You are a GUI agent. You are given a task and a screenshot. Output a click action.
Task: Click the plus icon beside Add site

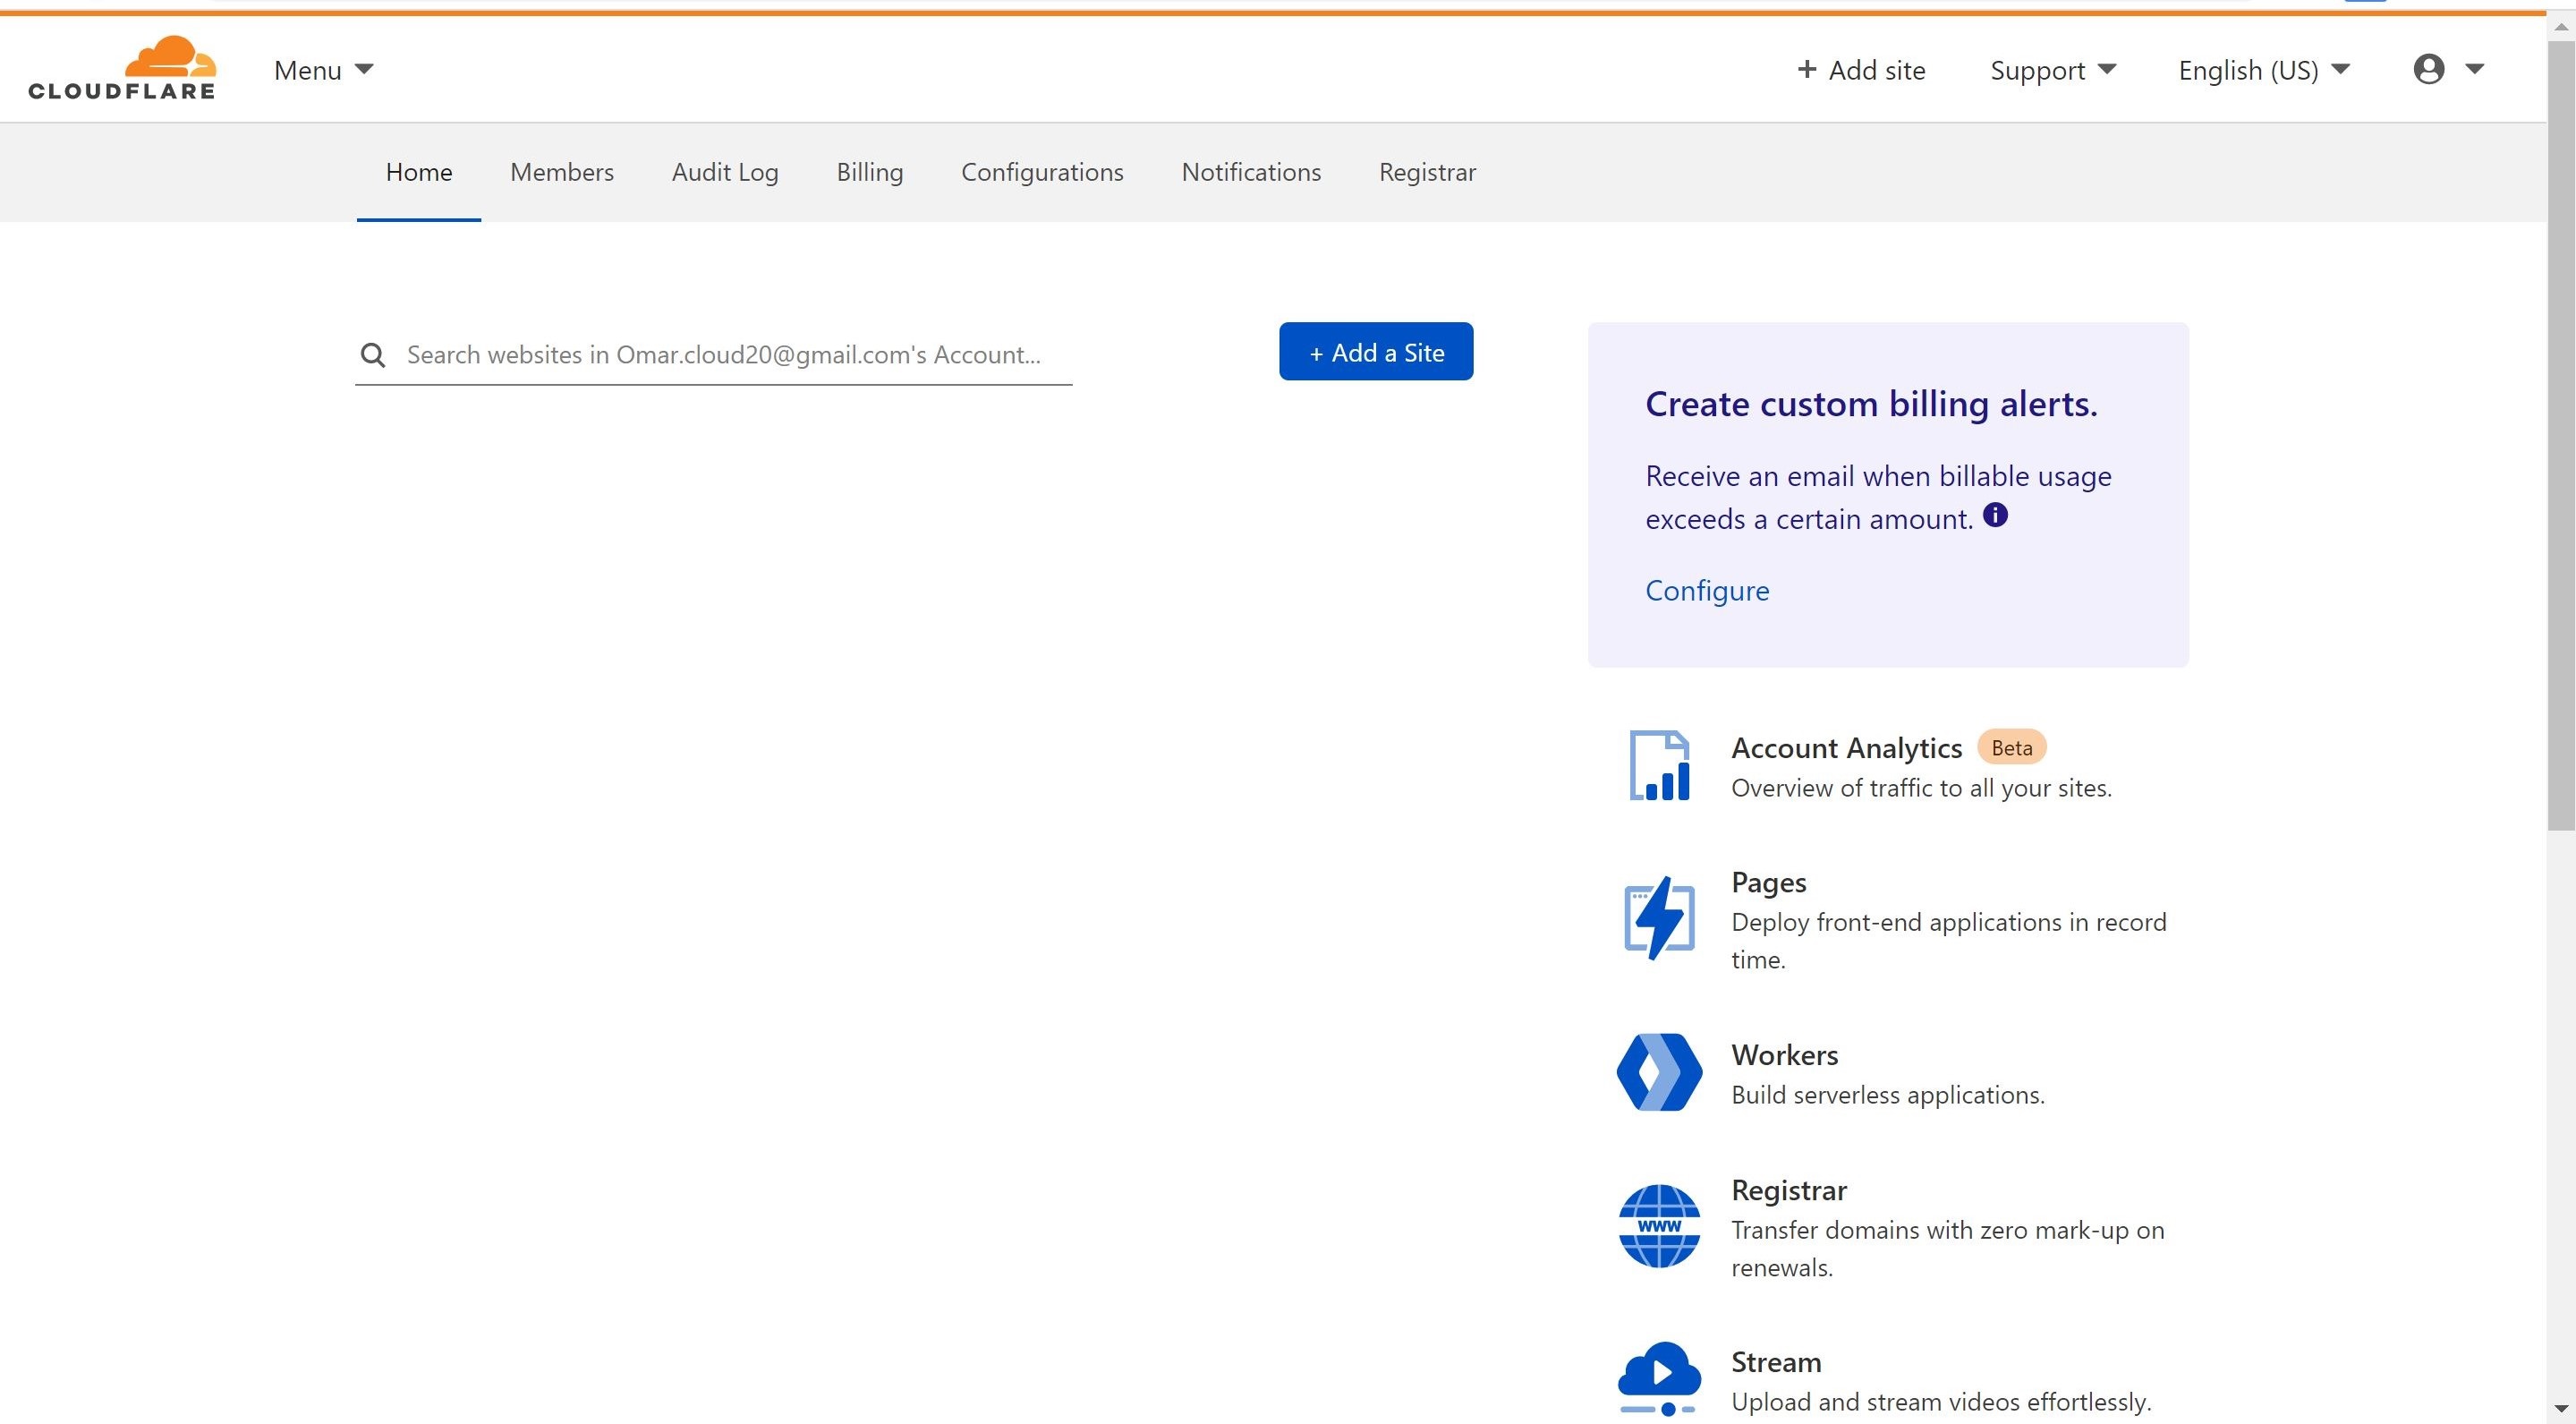[x=1806, y=69]
